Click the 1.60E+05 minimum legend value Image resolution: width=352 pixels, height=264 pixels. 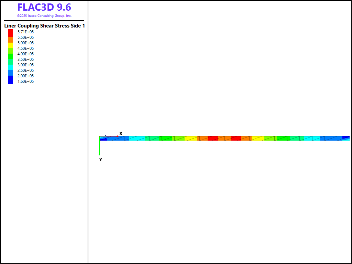coord(26,81)
